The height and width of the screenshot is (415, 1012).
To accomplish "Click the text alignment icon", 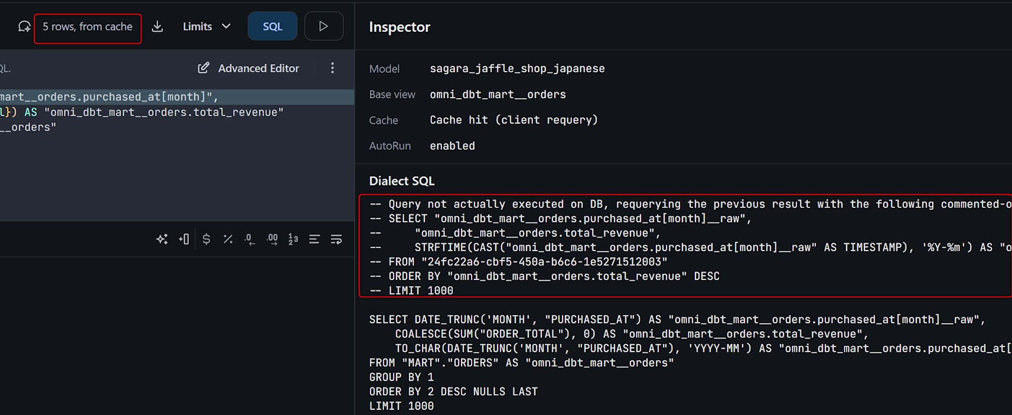I will (314, 239).
